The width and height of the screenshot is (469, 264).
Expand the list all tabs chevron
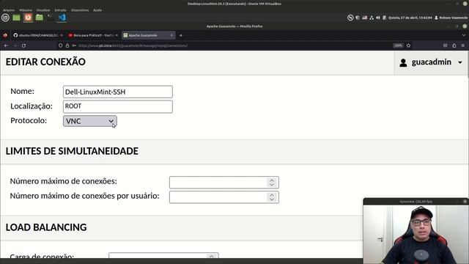(x=464, y=35)
